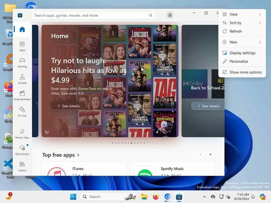Image resolution: width=271 pixels, height=203 pixels.
Task: Click the Killer Klowns poster at bottom right
Action: [165, 124]
